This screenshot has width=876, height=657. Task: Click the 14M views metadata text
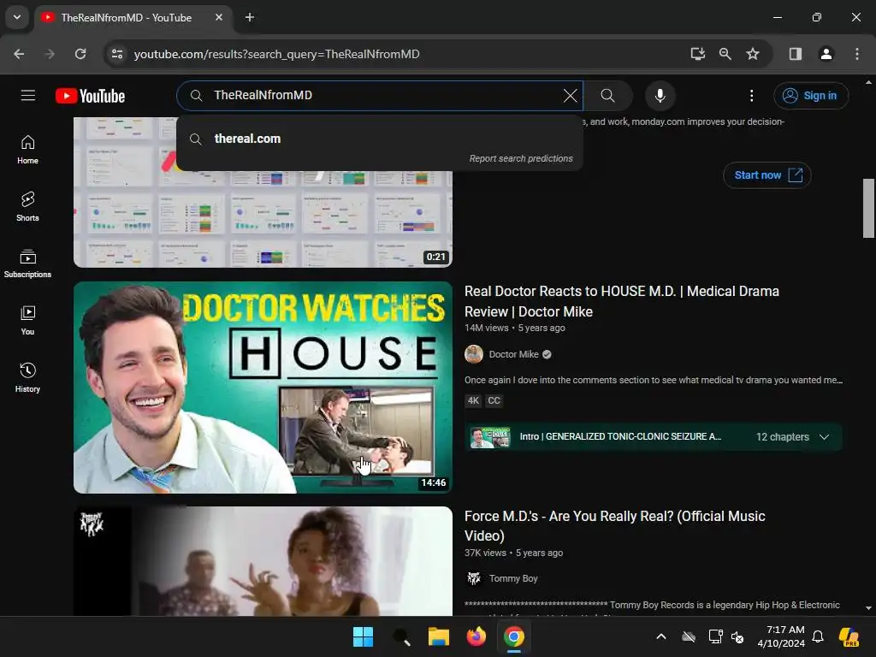(487, 328)
